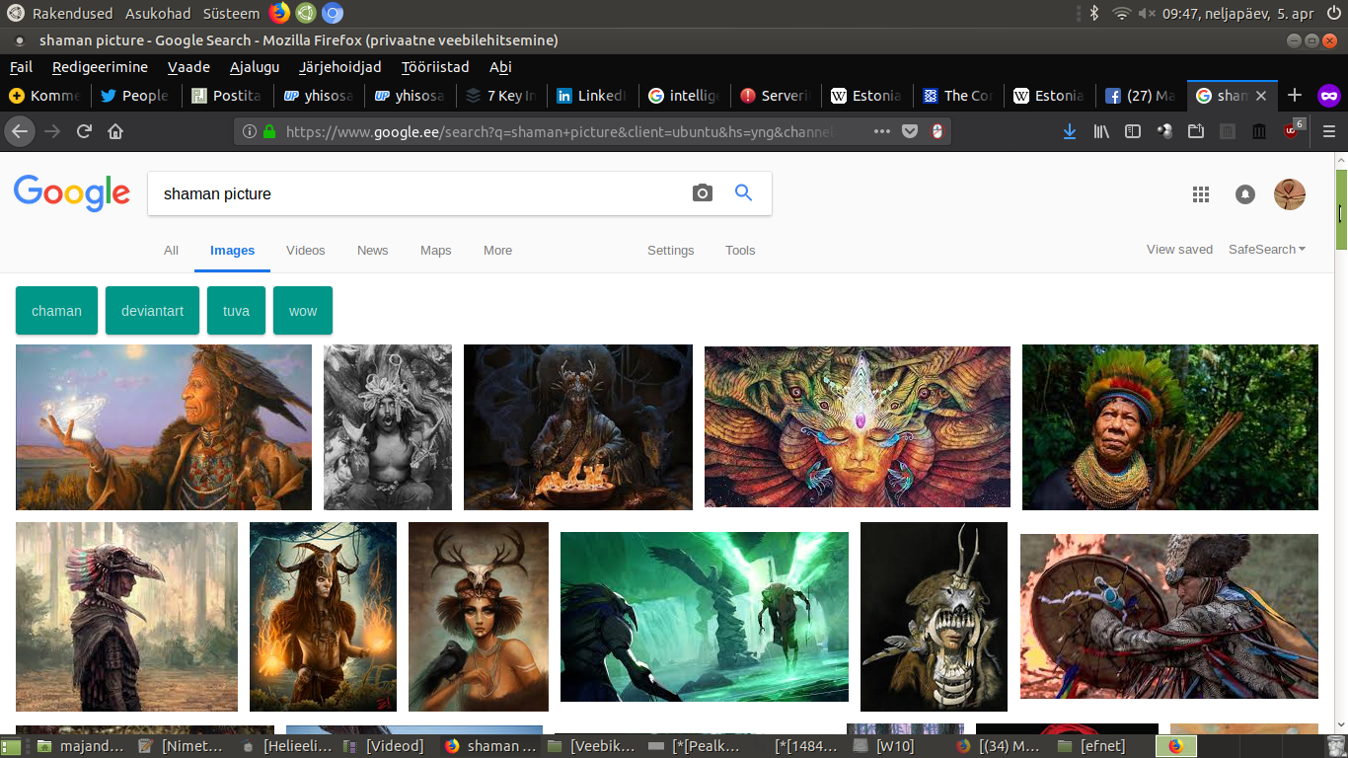Switch to the All results tab
This screenshot has height=758, width=1348.
click(171, 251)
